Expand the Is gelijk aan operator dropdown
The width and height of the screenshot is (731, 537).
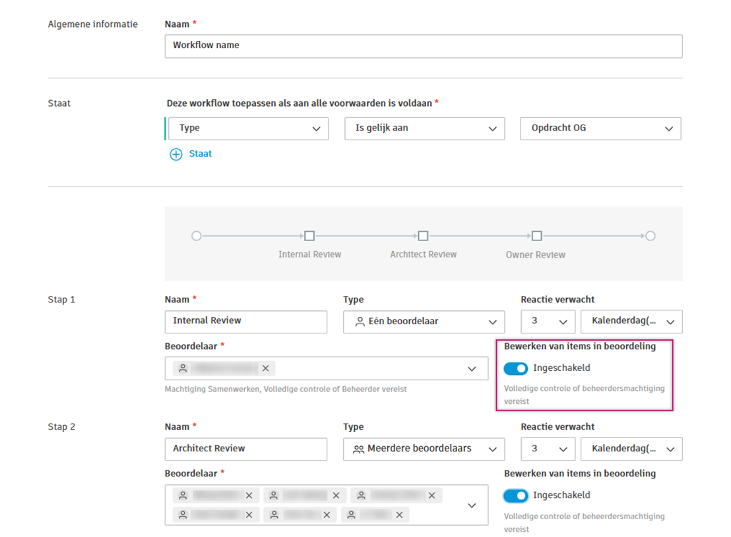coord(424,128)
